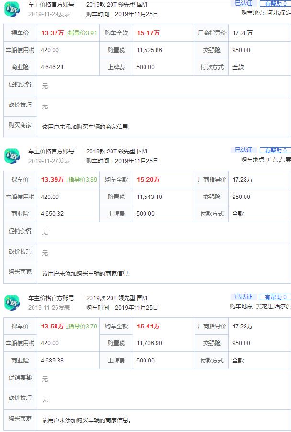Click '已认证' badge on the 2019-11-26 post
The width and height of the screenshot is (291, 432).
pos(244,297)
